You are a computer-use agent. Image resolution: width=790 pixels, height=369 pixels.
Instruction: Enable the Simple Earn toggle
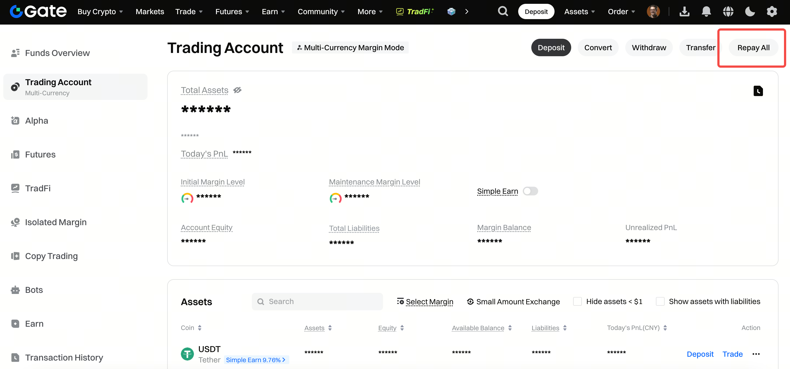point(530,191)
